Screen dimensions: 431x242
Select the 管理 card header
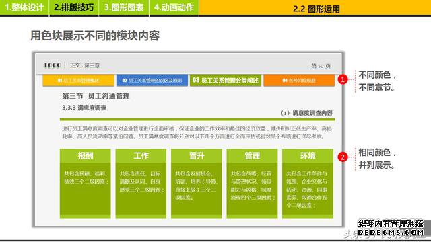[x=252, y=156]
